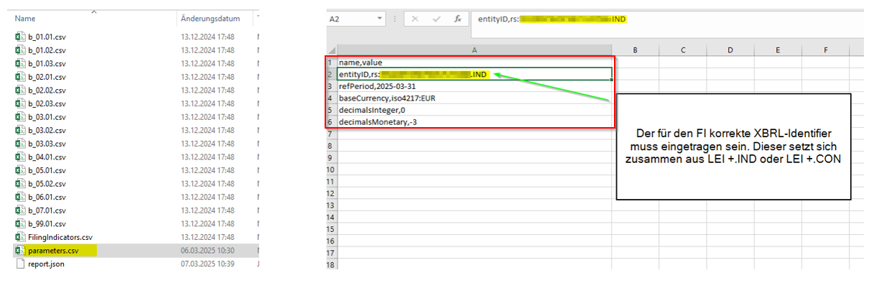The image size is (874, 283).
Task: Select the b_07.01.csv file icon
Action: 20,210
